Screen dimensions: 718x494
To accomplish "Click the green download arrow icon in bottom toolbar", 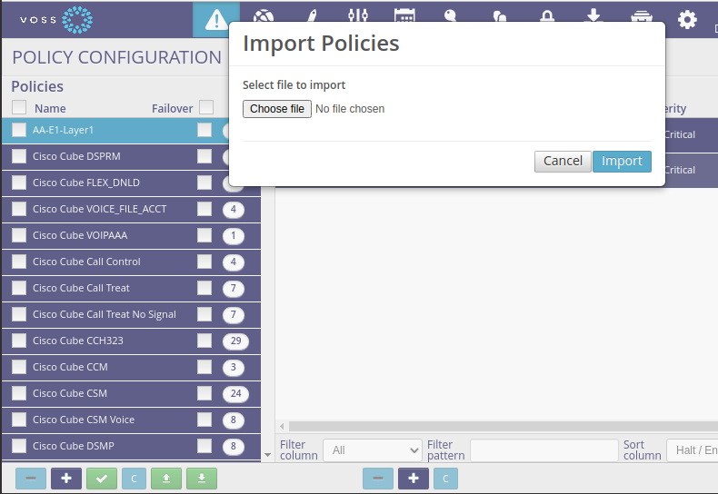I will click(201, 479).
